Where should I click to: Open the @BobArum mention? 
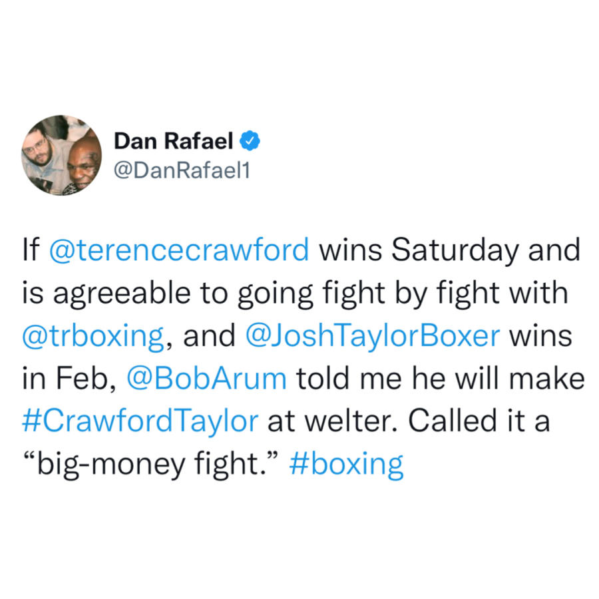click(206, 379)
